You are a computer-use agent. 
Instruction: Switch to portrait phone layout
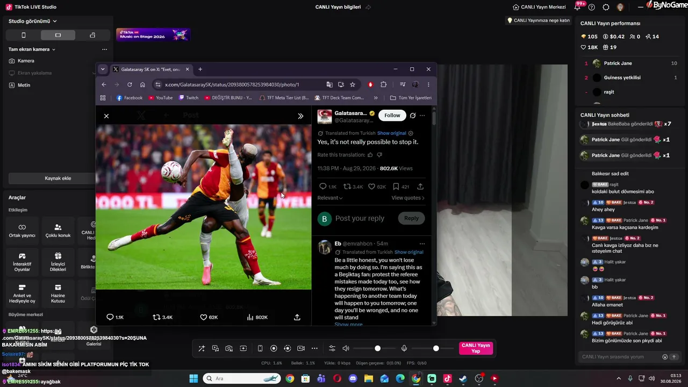(23, 35)
